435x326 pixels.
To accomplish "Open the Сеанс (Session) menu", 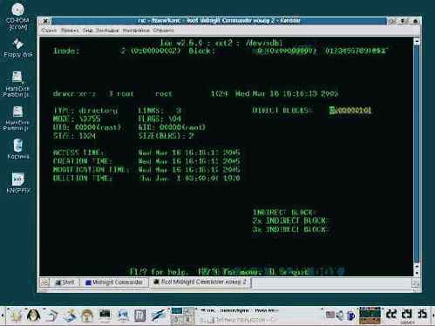I will (49, 31).
